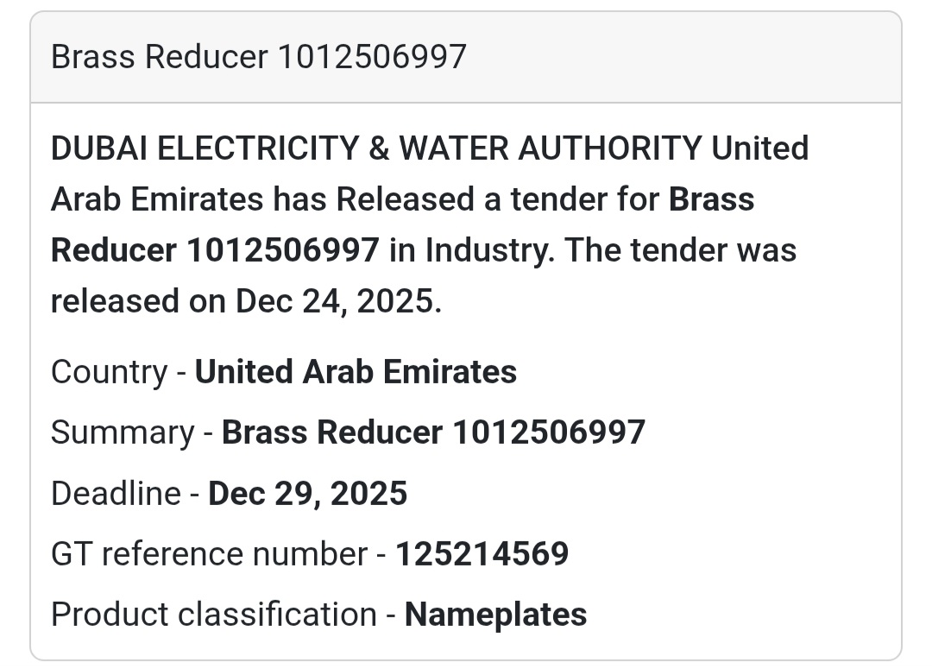The width and height of the screenshot is (932, 669).
Task: Click the card header title Brass Reducer 1012506997
Action: point(259,57)
